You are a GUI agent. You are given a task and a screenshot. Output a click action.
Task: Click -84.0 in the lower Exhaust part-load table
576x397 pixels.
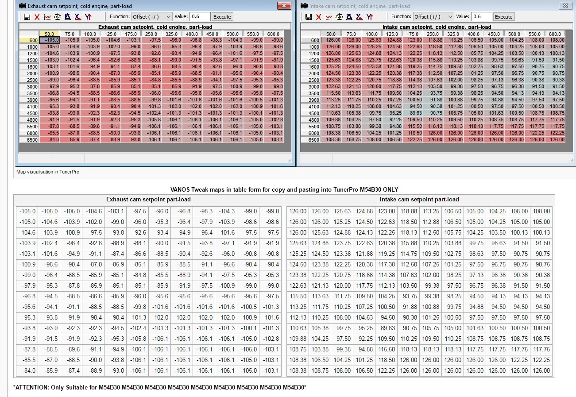tap(27, 371)
